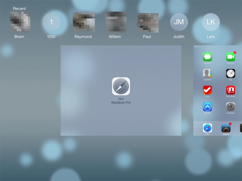The height and width of the screenshot is (181, 242).
Task: Tap Lars's LK initials avatar
Action: [211, 22]
